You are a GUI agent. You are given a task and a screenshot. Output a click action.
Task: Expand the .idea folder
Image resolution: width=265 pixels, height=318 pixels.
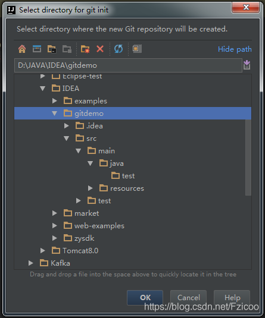[x=67, y=126]
